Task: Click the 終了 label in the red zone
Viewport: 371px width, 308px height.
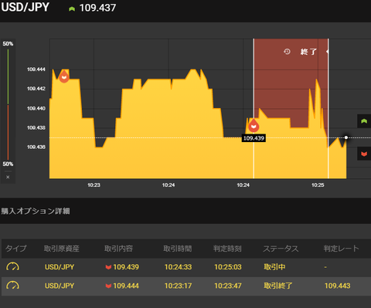Action: click(308, 52)
